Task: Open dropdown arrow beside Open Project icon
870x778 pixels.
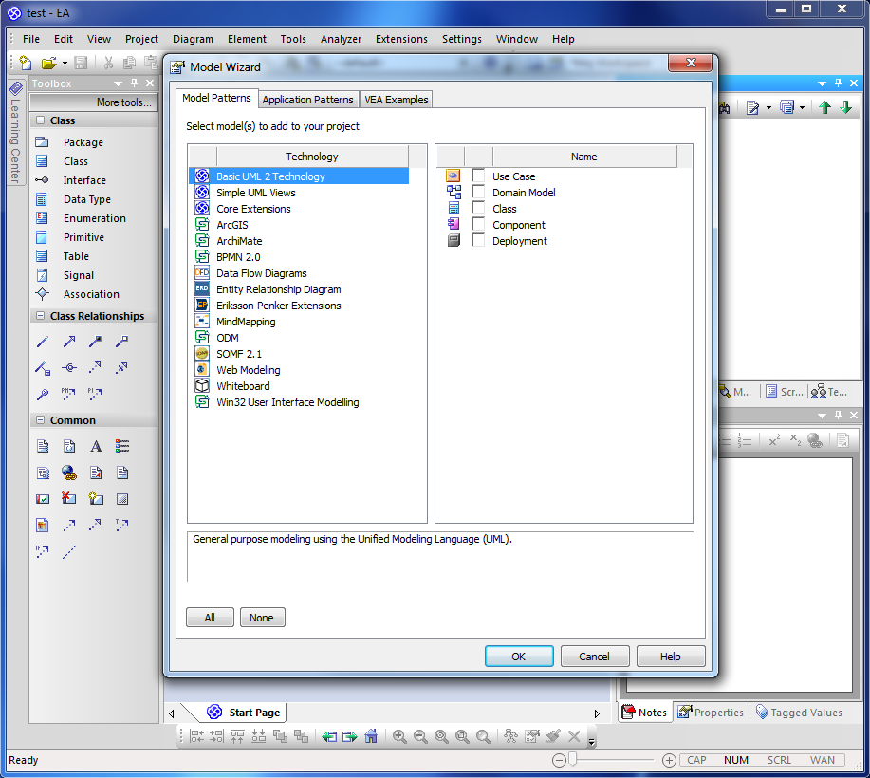Action: point(65,64)
